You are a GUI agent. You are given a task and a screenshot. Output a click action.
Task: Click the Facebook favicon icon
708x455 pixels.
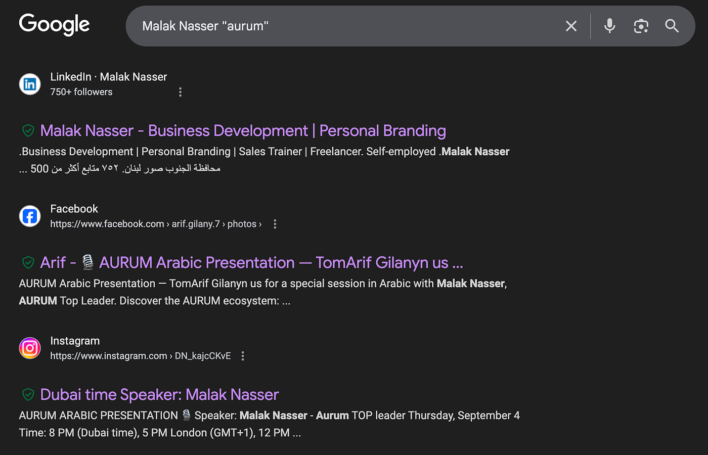[x=30, y=216]
